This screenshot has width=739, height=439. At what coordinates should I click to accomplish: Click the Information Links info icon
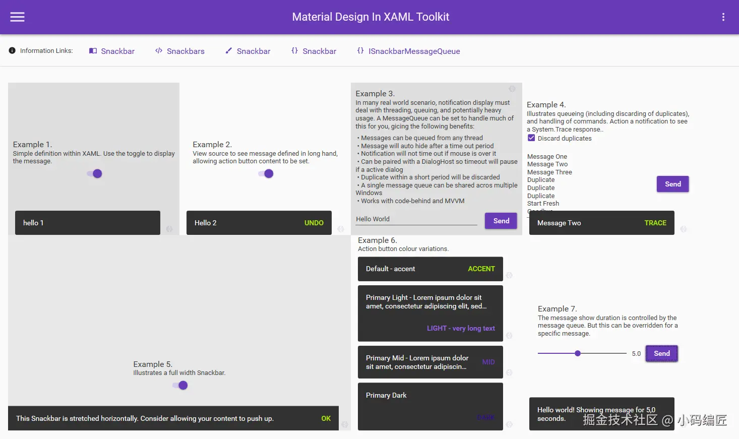pos(12,51)
